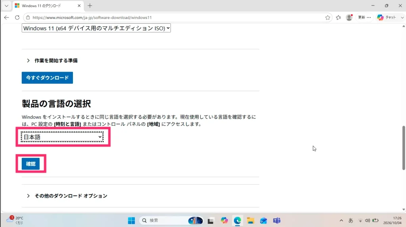406x227 pixels.
Task: Add page to favorites with star icon
Action: (x=327, y=17)
